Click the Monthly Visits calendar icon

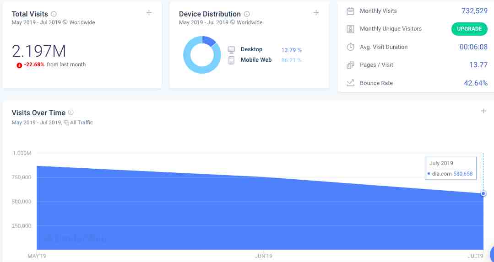click(350, 11)
